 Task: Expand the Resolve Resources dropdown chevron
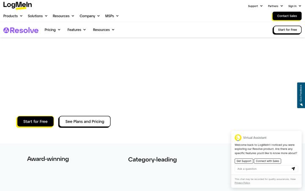point(113,30)
